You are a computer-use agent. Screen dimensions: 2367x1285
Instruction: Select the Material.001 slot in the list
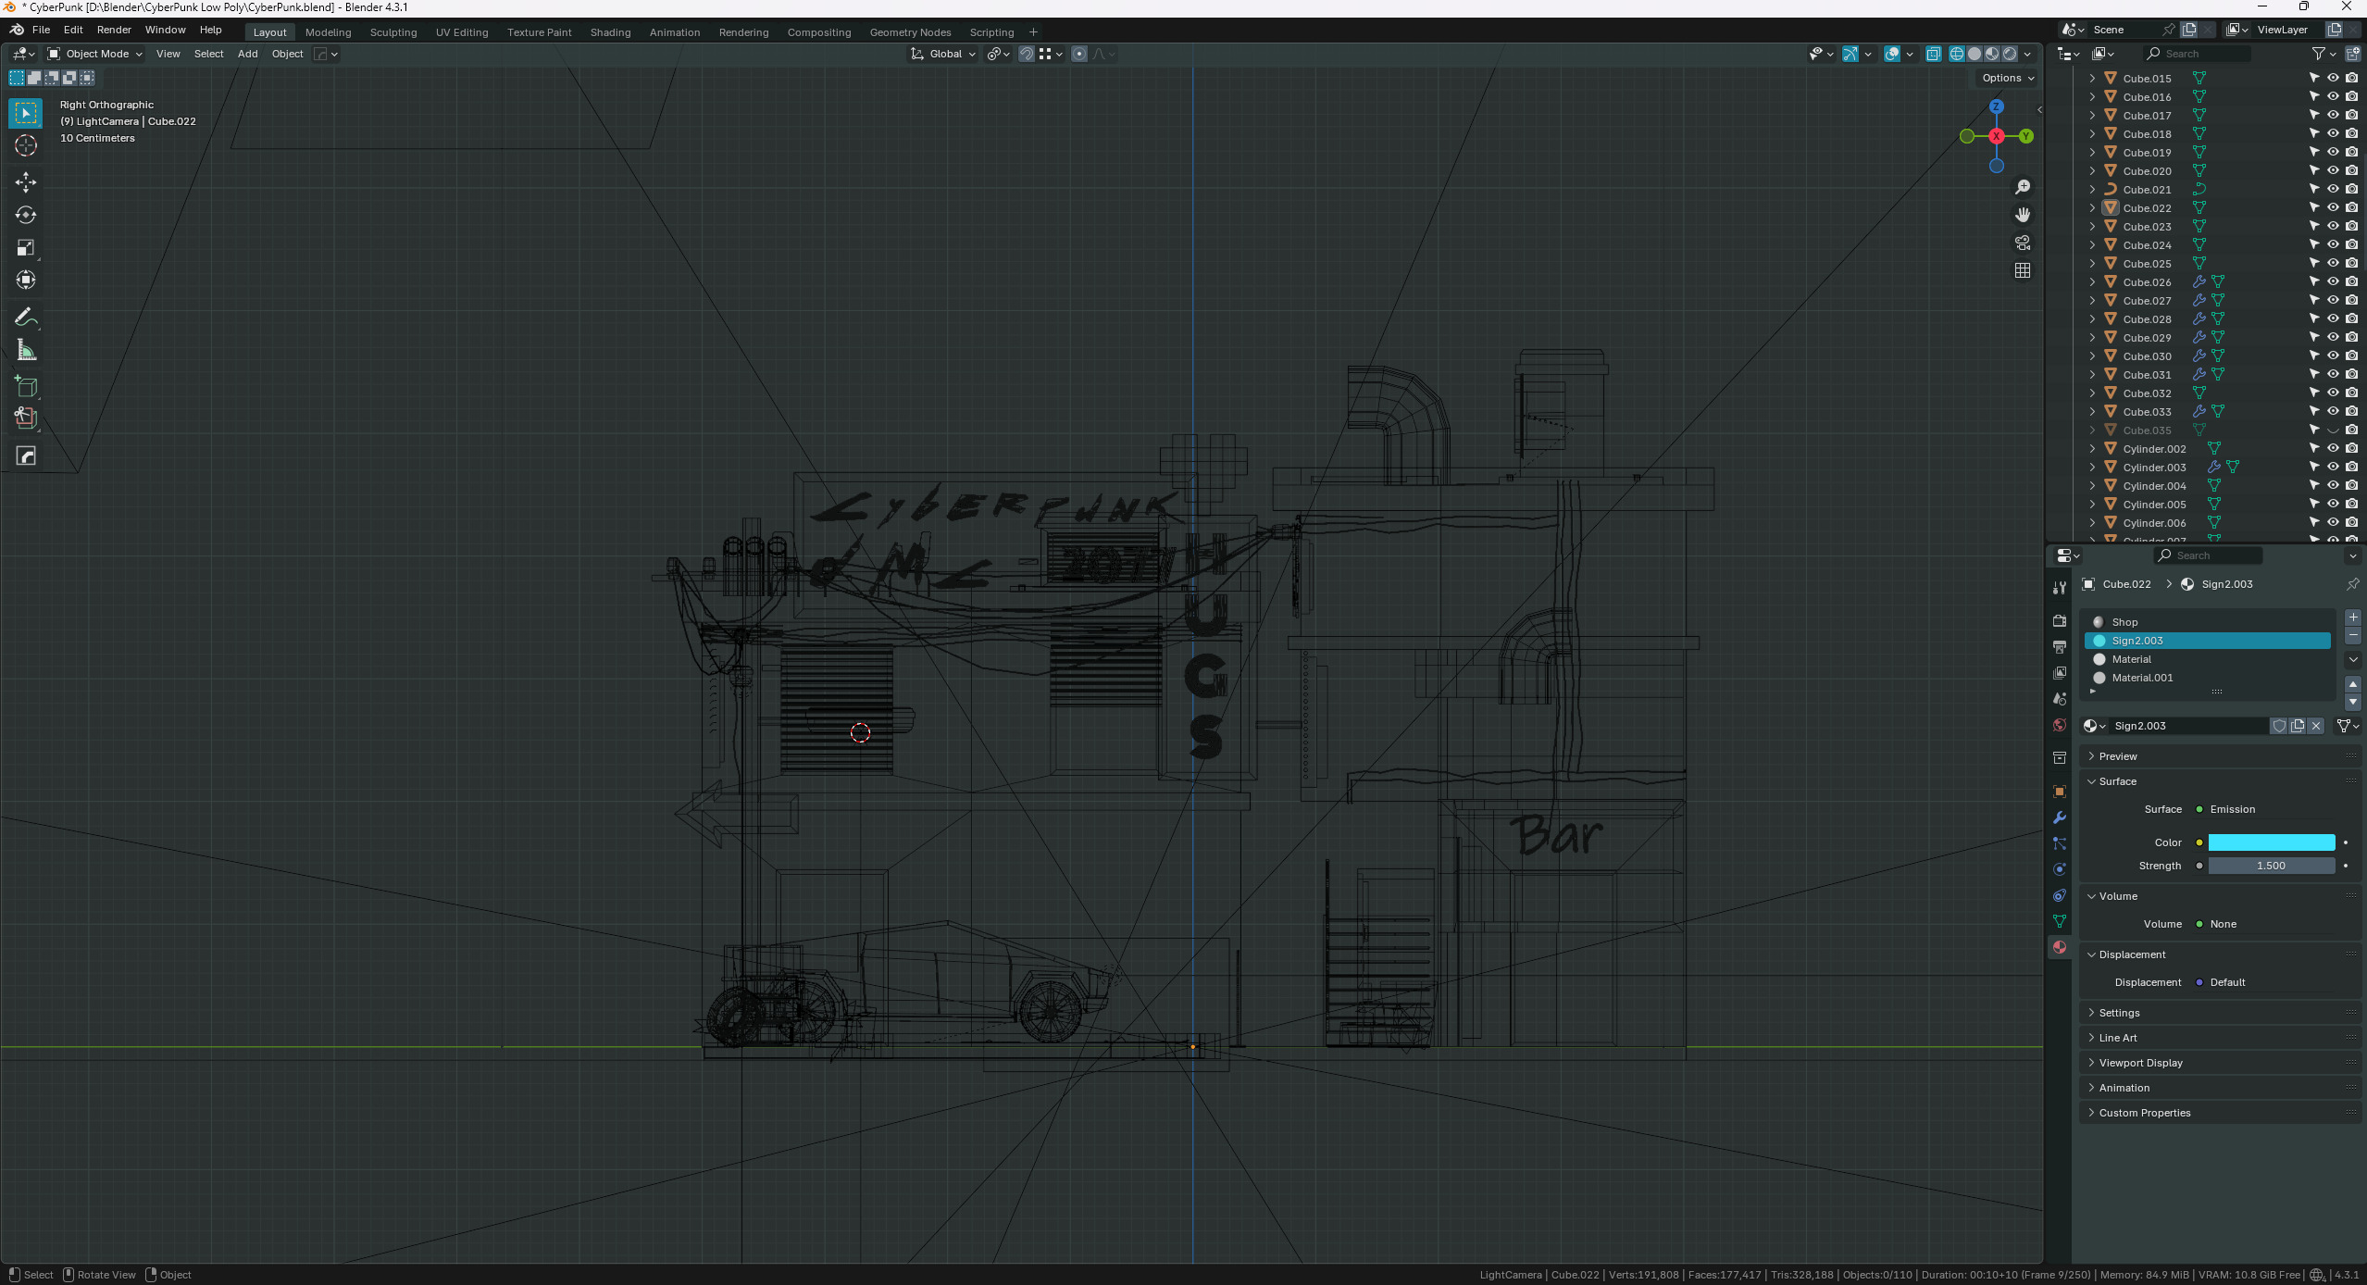tap(2142, 678)
